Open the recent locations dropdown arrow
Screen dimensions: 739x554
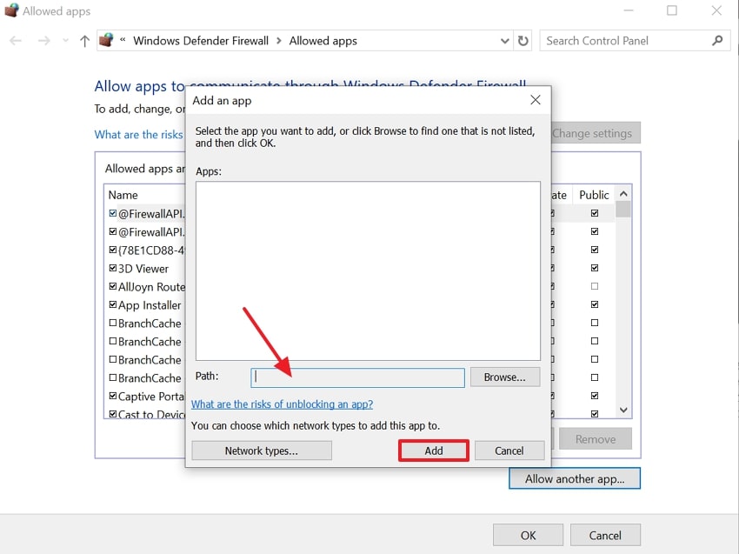pos(65,41)
